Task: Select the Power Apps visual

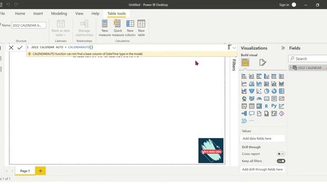Action: tap(282, 113)
